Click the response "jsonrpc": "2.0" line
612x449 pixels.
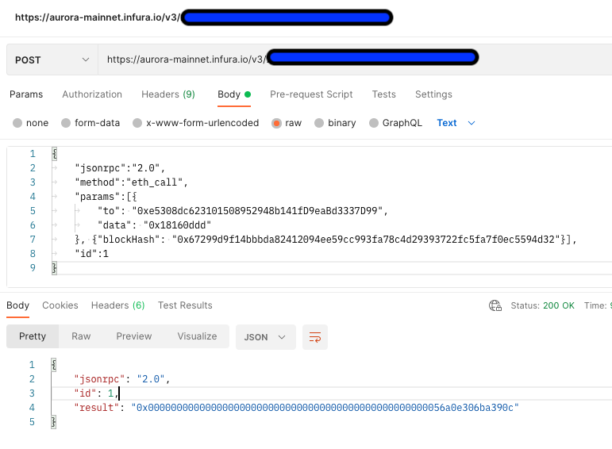point(122,379)
